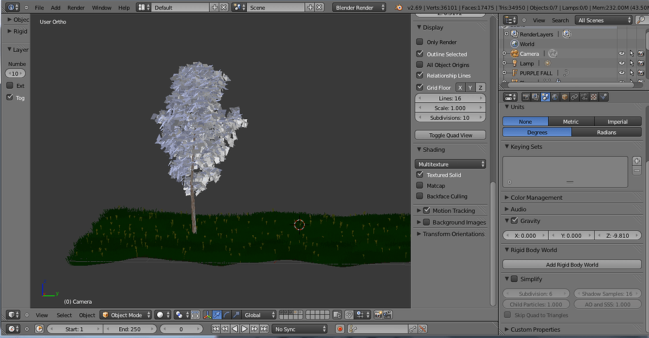Select Imperial units
The width and height of the screenshot is (649, 338).
618,121
